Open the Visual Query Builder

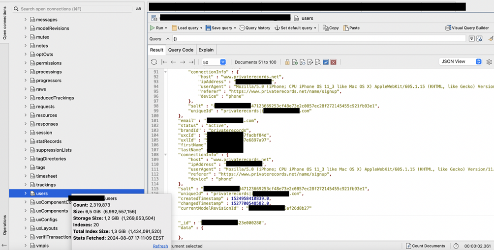(467, 28)
